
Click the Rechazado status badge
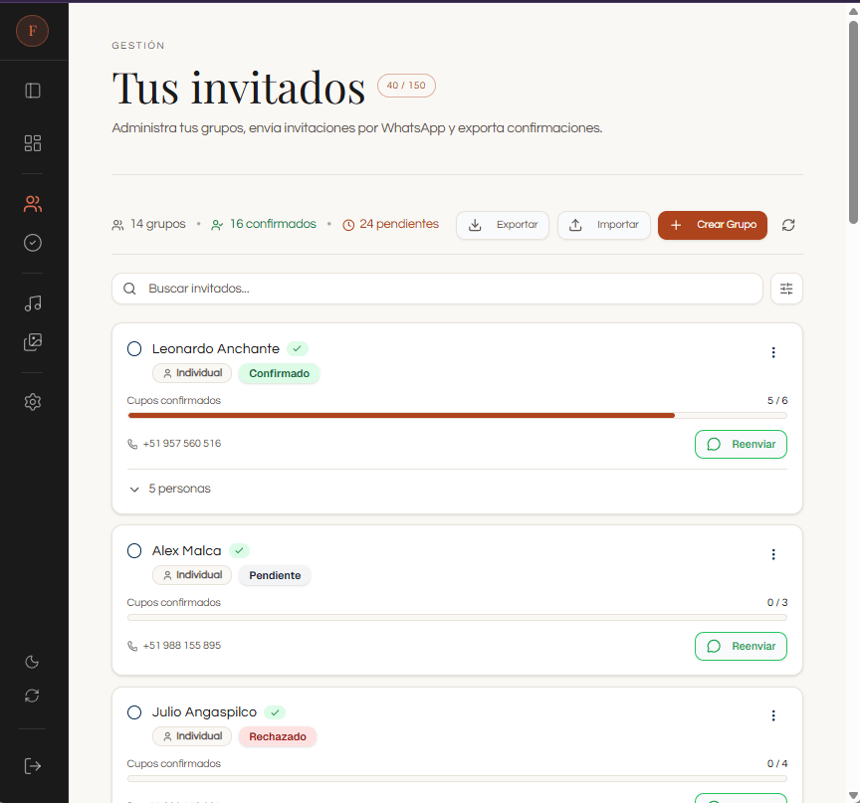pos(278,736)
